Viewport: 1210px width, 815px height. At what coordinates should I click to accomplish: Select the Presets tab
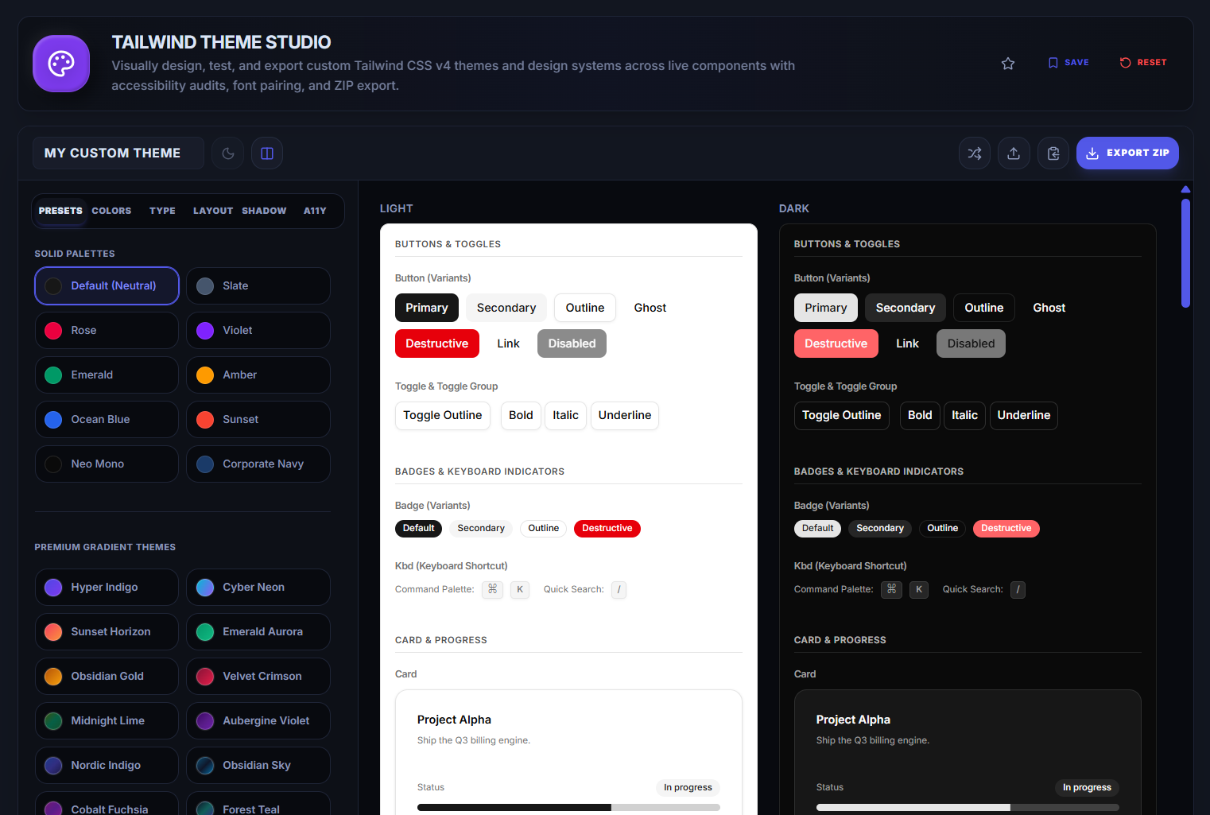coord(60,212)
